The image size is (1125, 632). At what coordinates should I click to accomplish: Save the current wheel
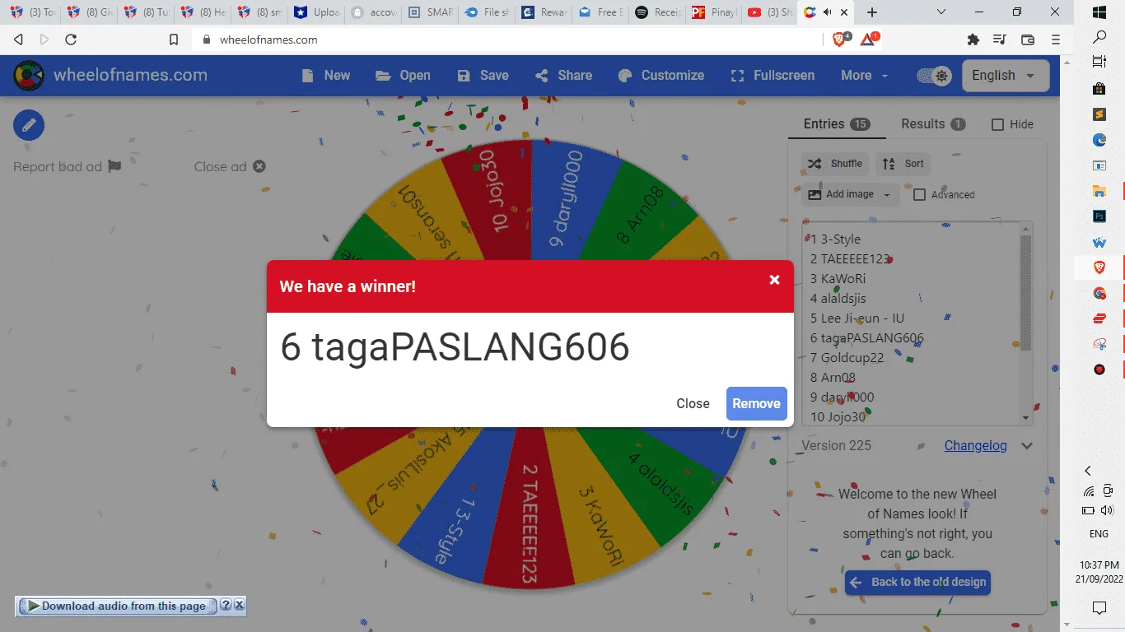click(x=483, y=75)
